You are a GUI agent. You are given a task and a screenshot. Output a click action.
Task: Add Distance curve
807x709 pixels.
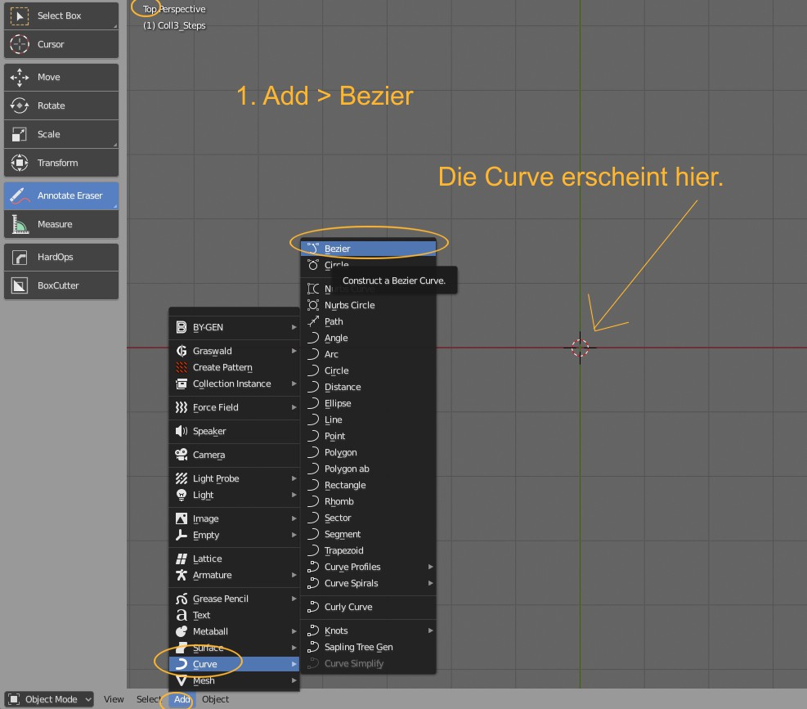coord(368,387)
